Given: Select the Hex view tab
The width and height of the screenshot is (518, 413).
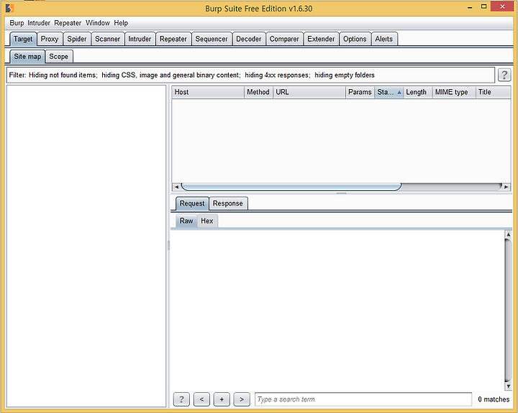Looking at the screenshot, I should tap(207, 221).
